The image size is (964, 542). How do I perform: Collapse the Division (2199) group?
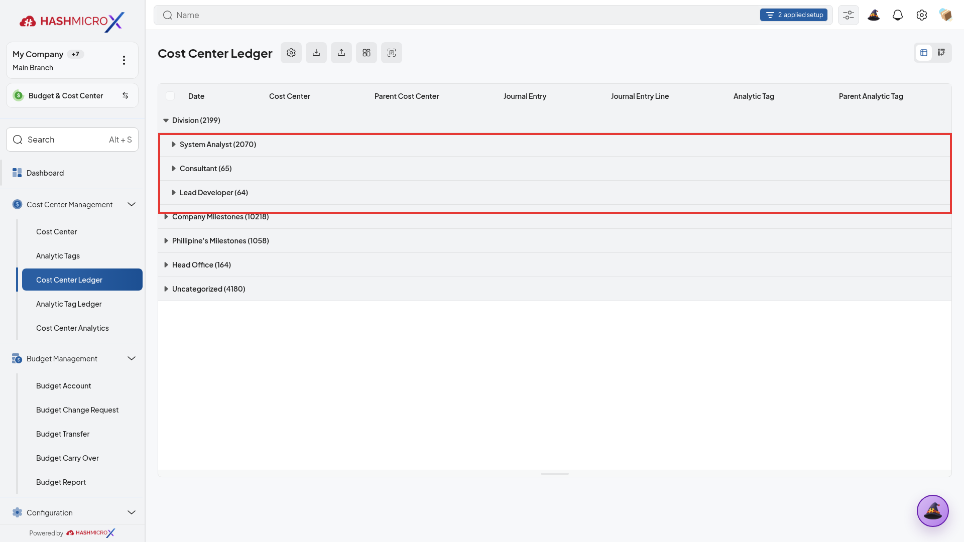(x=166, y=120)
